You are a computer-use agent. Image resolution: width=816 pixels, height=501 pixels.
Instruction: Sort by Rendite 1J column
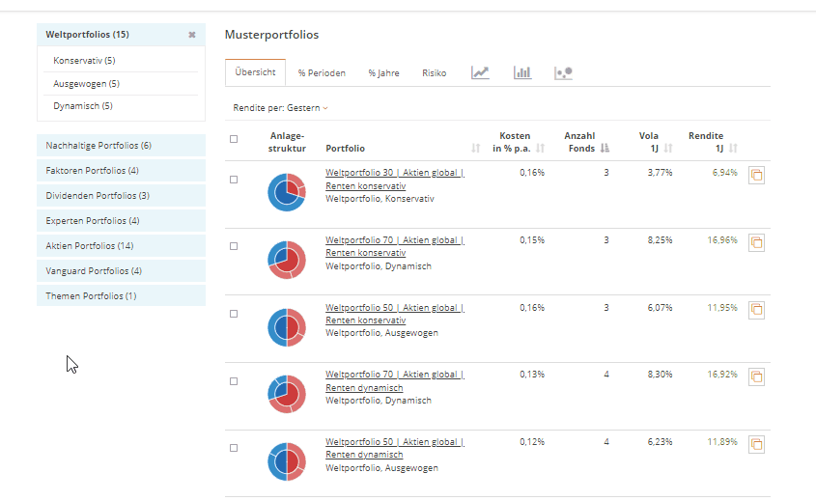[x=734, y=149]
